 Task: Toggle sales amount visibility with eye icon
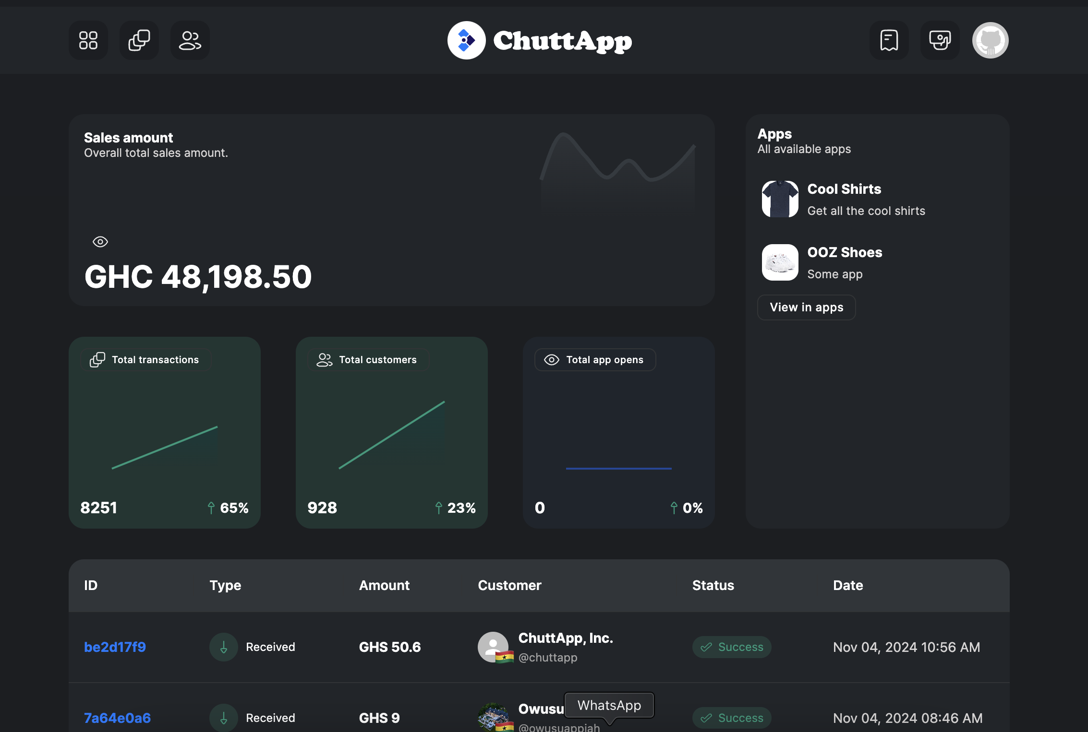(x=100, y=242)
